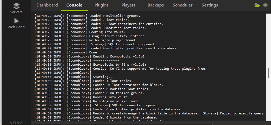Go to the Plugins tab
Viewport: 271px width, 125px height.
pyautogui.click(x=102, y=5)
